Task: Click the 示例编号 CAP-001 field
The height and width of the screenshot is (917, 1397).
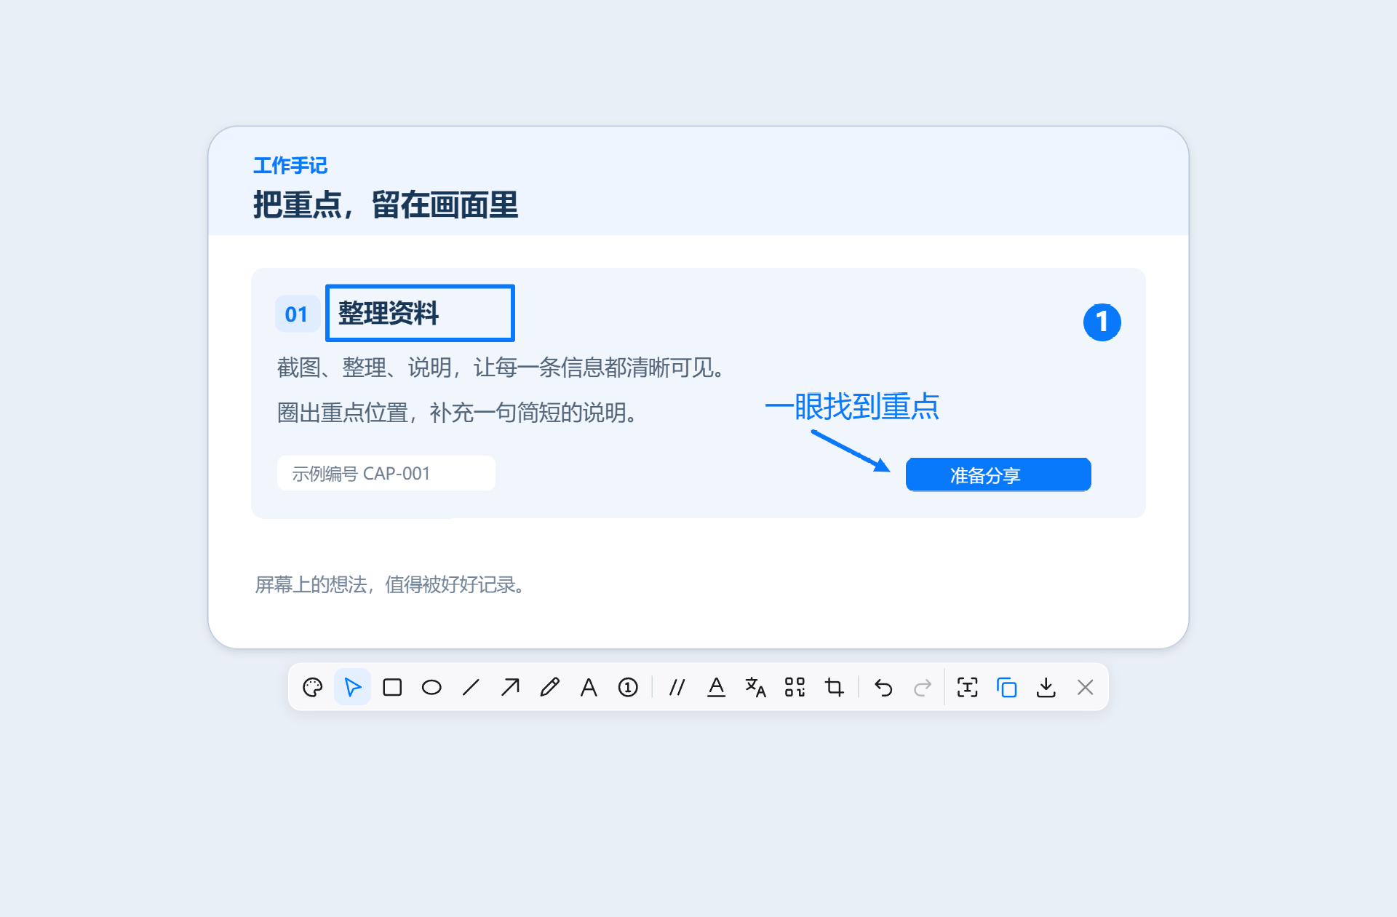Action: [x=386, y=473]
